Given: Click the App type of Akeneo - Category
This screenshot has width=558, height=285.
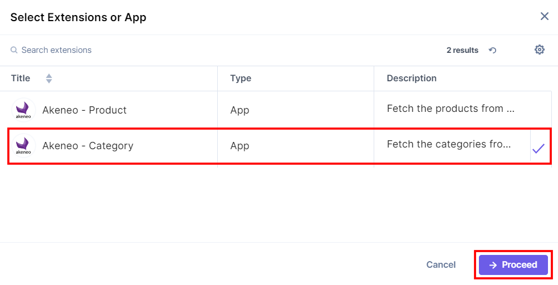Looking at the screenshot, I should 239,145.
